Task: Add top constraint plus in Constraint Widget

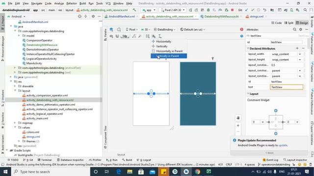Action: (x=276, y=110)
